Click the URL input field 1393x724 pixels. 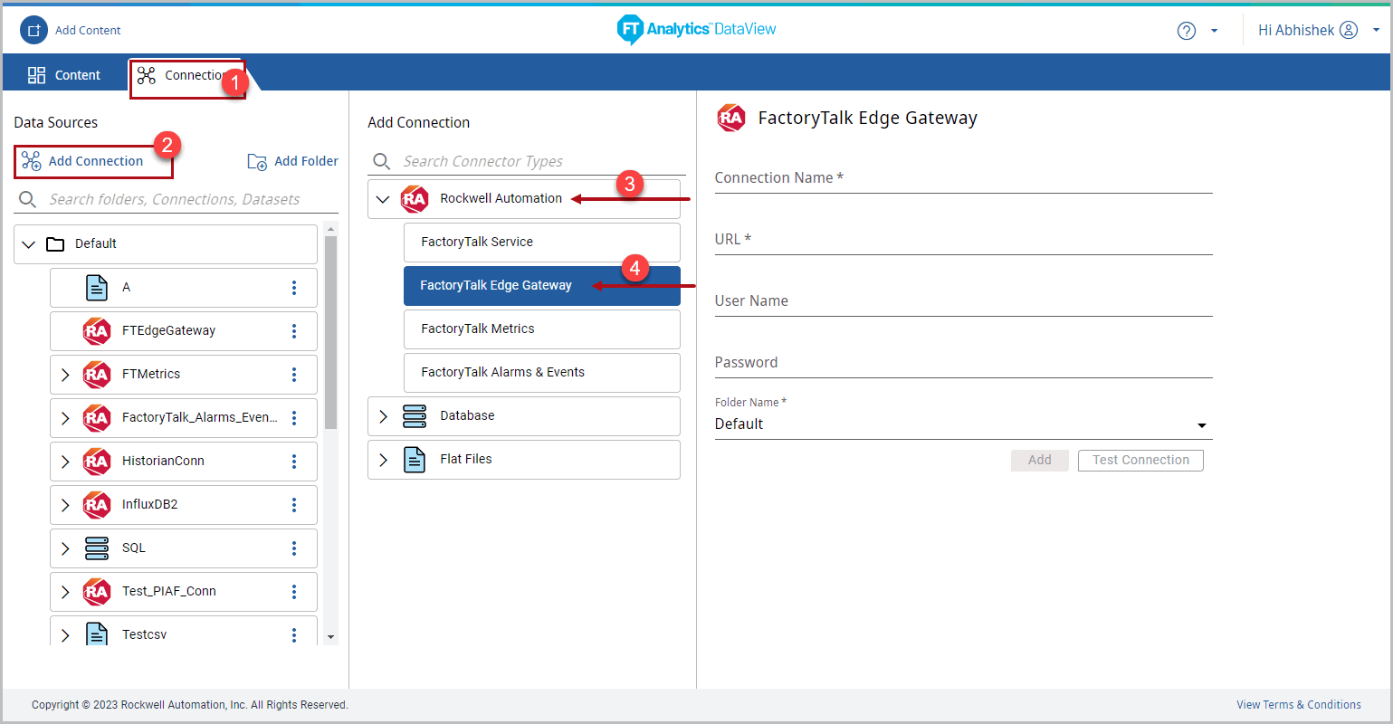(x=963, y=241)
